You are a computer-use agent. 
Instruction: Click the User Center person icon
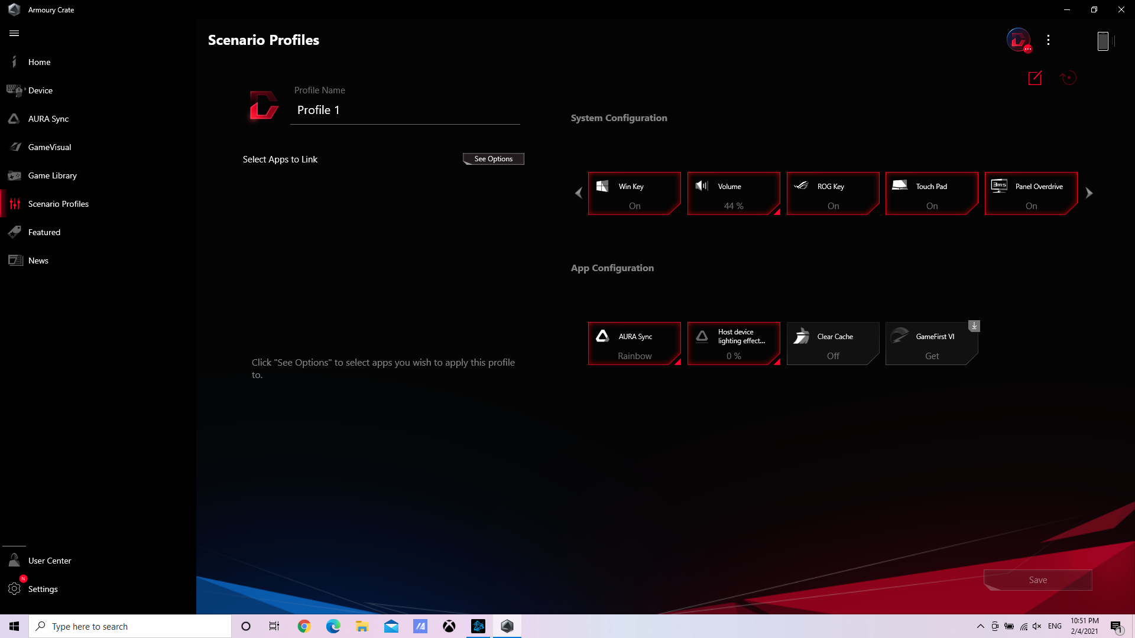click(14, 560)
